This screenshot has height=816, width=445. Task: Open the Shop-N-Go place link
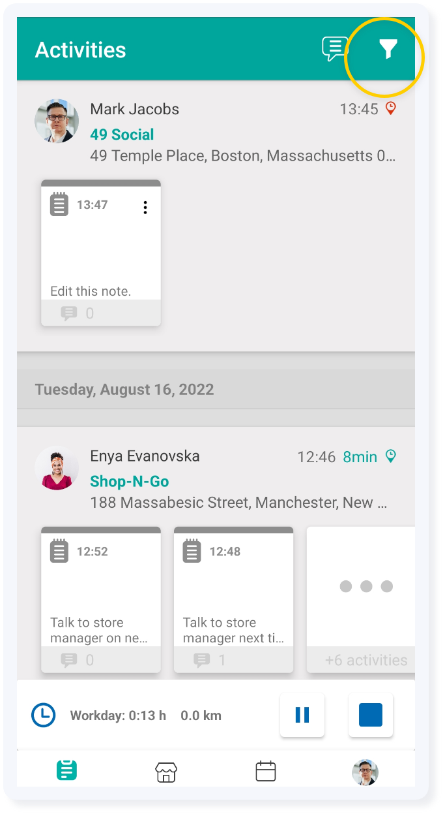(x=130, y=482)
